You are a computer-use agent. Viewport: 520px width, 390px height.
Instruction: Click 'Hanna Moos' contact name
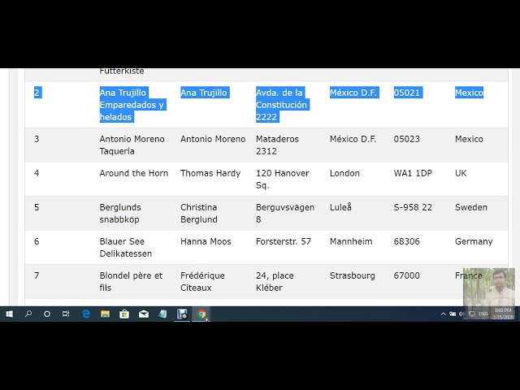click(206, 241)
